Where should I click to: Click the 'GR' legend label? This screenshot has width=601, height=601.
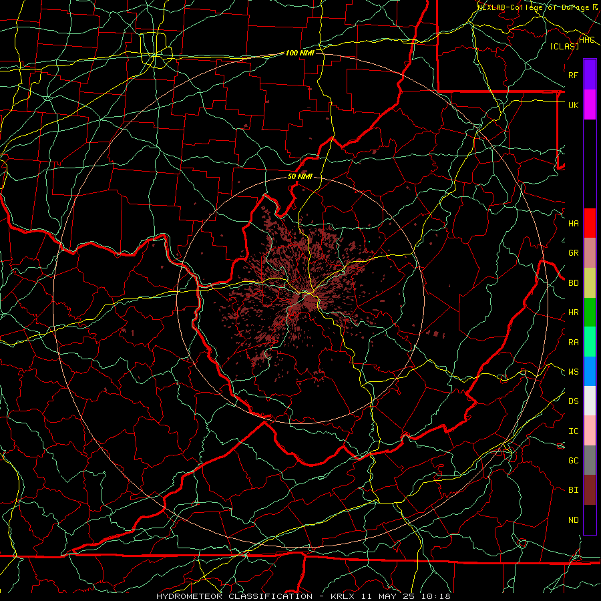(x=573, y=253)
